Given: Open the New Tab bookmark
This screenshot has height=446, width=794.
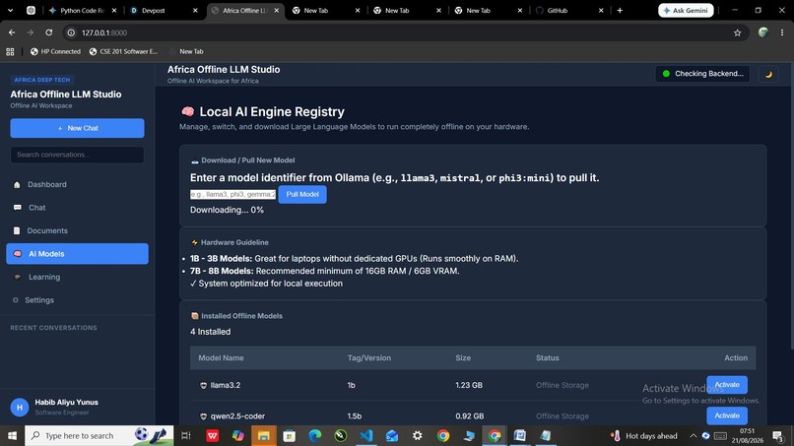Looking at the screenshot, I should click(186, 51).
